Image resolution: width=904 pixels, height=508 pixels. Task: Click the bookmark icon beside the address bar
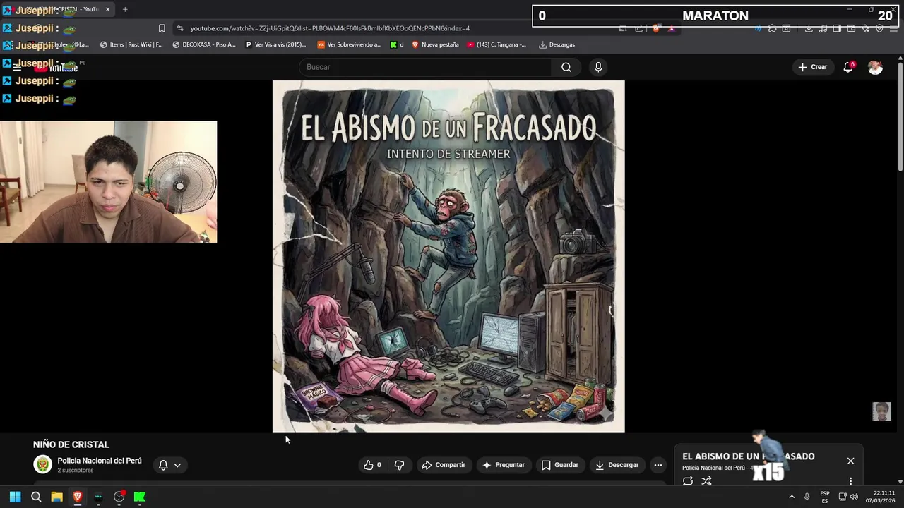[162, 28]
